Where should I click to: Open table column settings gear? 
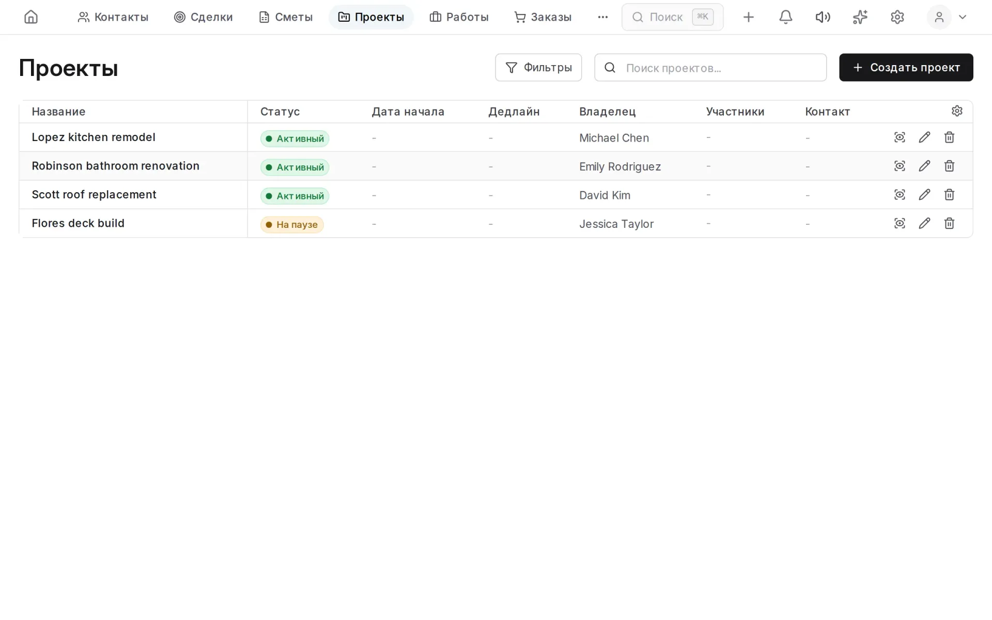[x=957, y=111]
